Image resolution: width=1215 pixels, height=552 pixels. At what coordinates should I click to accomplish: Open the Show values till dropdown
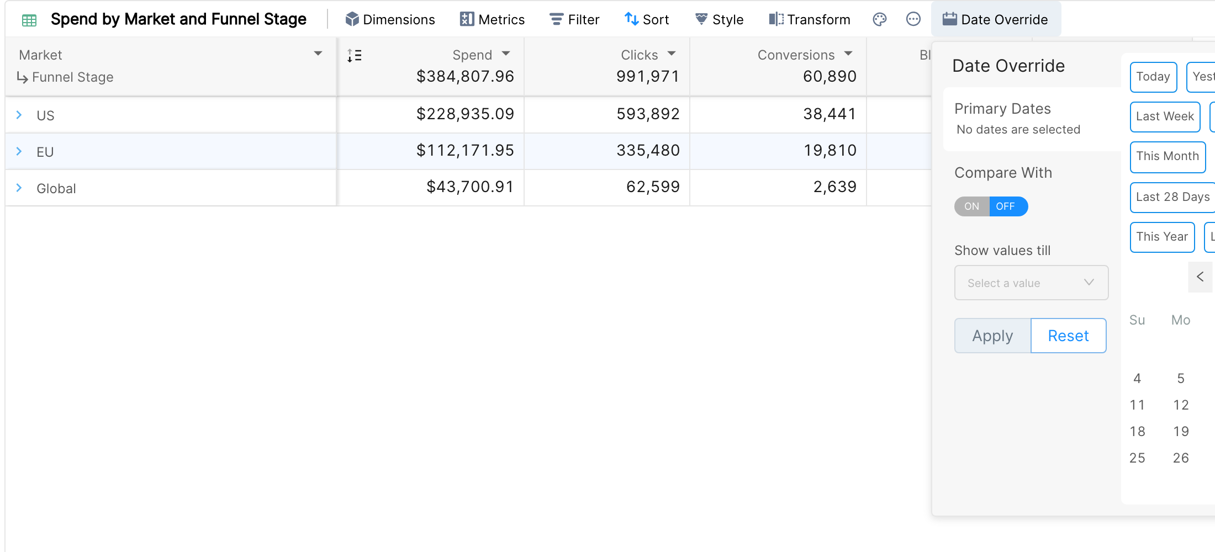tap(1031, 283)
